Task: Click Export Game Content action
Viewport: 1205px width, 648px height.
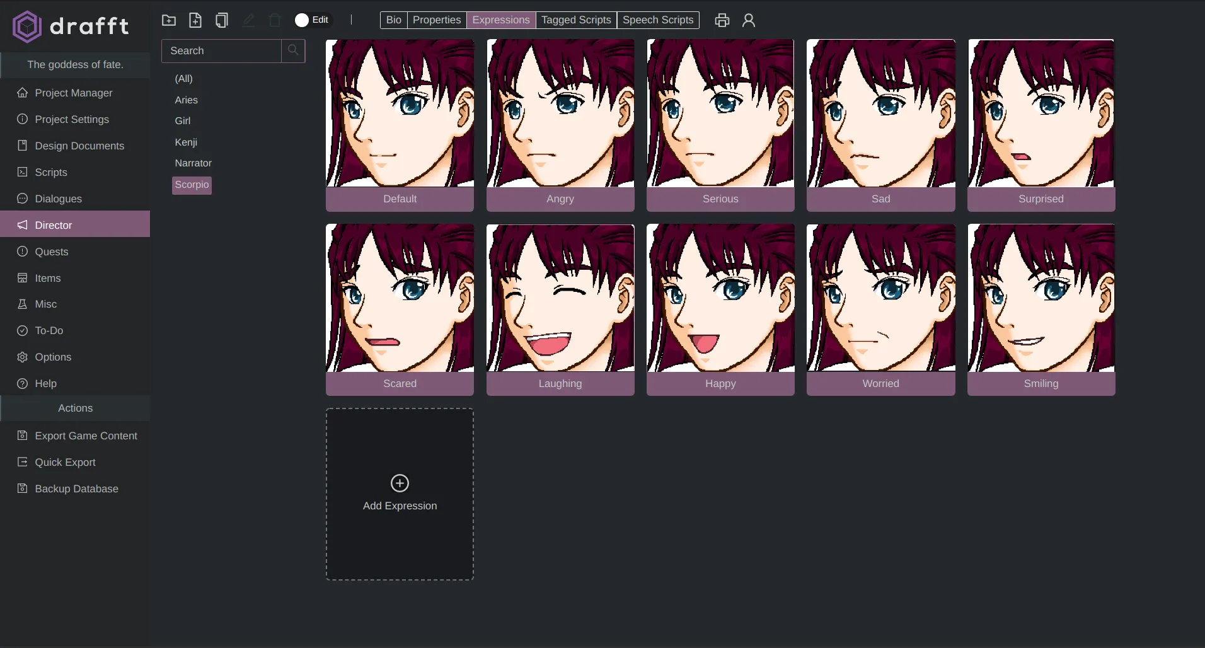Action: [x=75, y=436]
